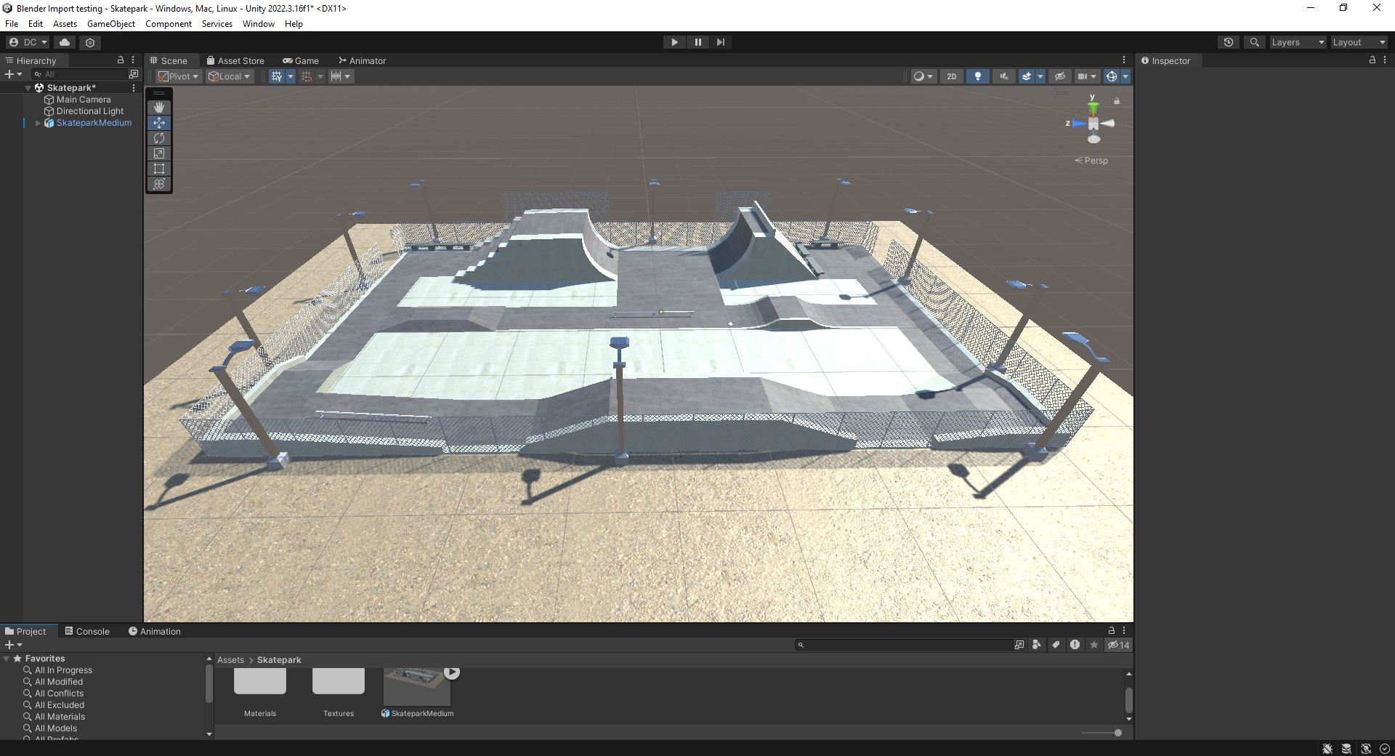Click Search by Type filter icon
Screen dimensions: 1395x756
(1037, 645)
